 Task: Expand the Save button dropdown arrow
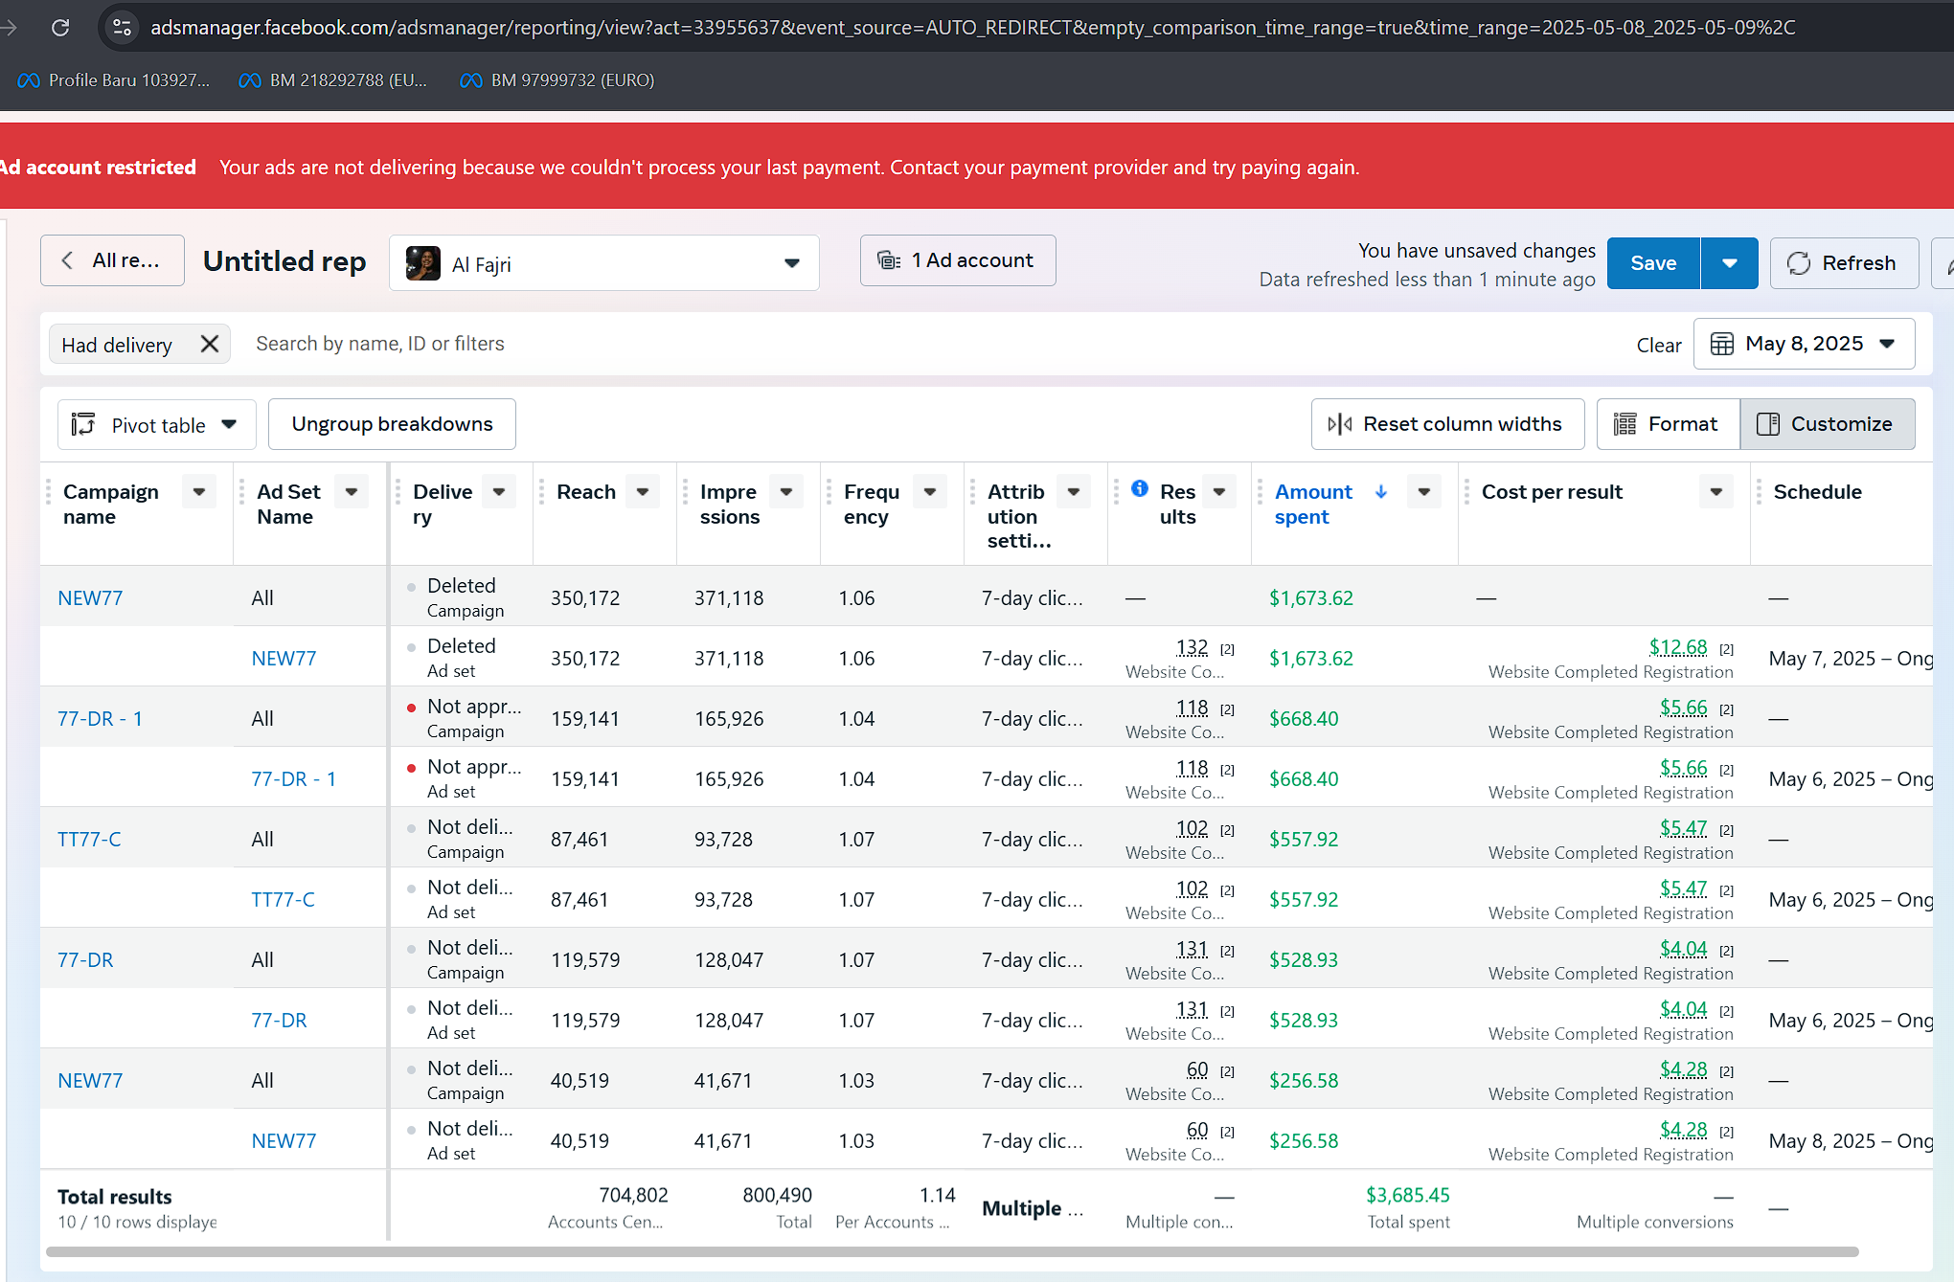(x=1729, y=263)
